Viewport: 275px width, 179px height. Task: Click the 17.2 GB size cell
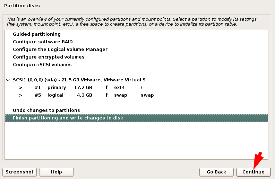coord(83,87)
